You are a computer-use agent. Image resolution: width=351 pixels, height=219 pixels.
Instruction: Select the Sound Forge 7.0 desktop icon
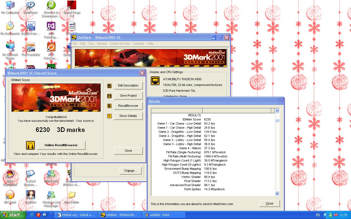(72, 9)
